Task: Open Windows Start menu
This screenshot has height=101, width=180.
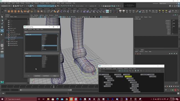Action: point(2,99)
